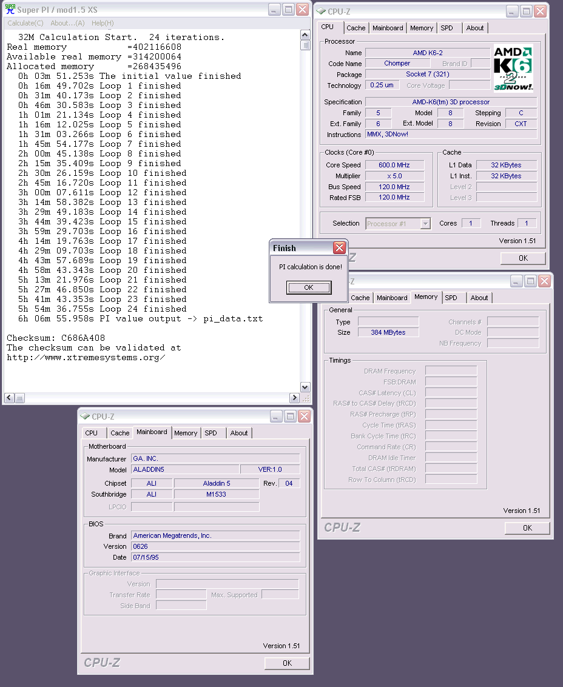Image resolution: width=563 pixels, height=687 pixels.
Task: Click the Super PI scroll up arrow
Action: (305, 35)
